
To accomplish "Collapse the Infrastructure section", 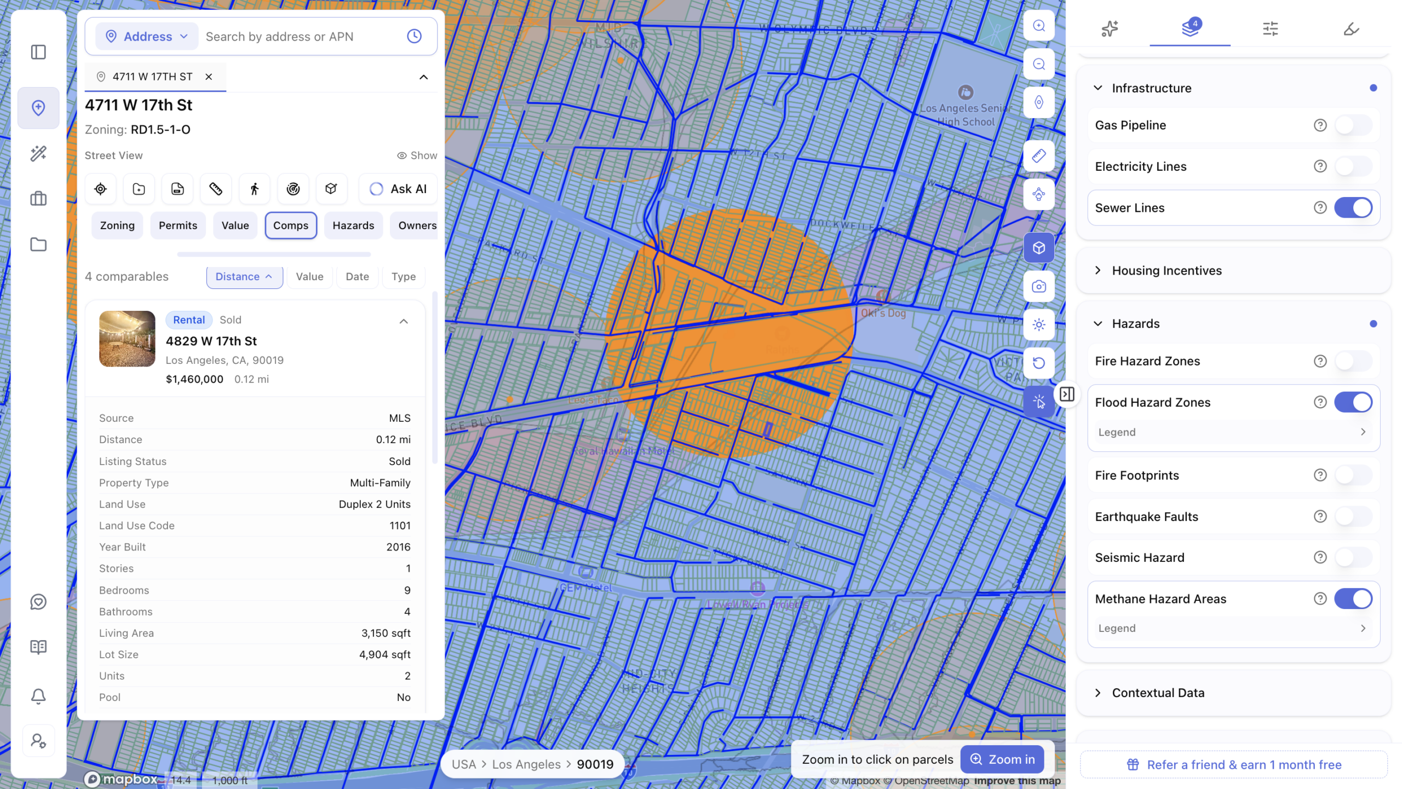I will 1098,88.
